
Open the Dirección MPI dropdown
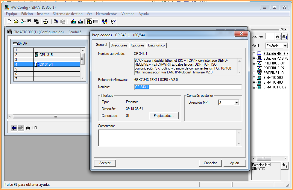236,103
